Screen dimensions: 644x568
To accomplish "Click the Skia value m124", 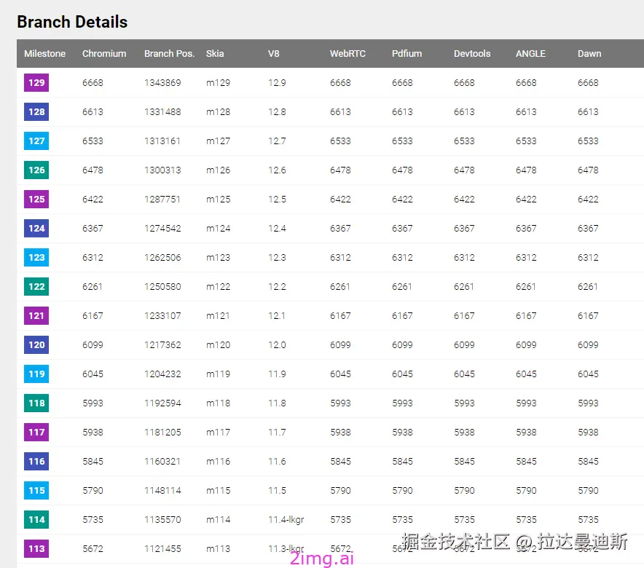I will coord(218,229).
